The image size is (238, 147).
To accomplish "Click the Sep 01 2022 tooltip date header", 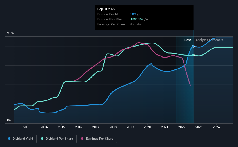I will 106,9.
